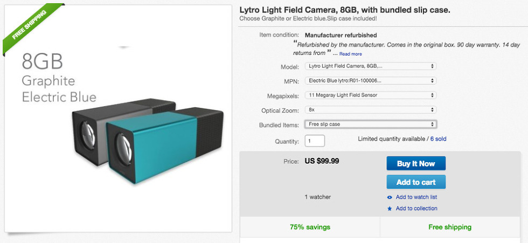Click the green Free shipping label under price
Image resolution: width=528 pixels, height=243 pixels.
tap(450, 227)
